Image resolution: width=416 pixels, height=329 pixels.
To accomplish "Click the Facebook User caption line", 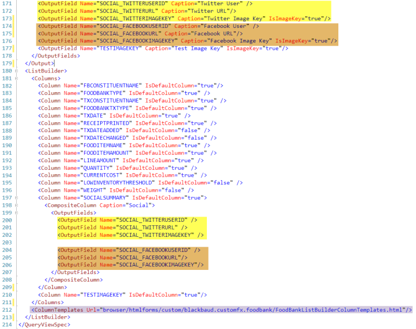I will [x=148, y=26].
